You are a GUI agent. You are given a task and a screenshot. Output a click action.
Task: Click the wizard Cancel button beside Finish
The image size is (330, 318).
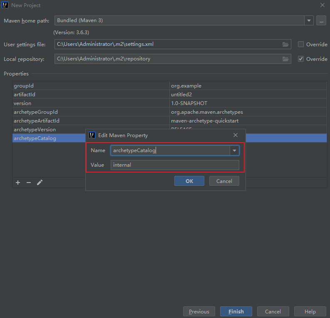(273, 311)
